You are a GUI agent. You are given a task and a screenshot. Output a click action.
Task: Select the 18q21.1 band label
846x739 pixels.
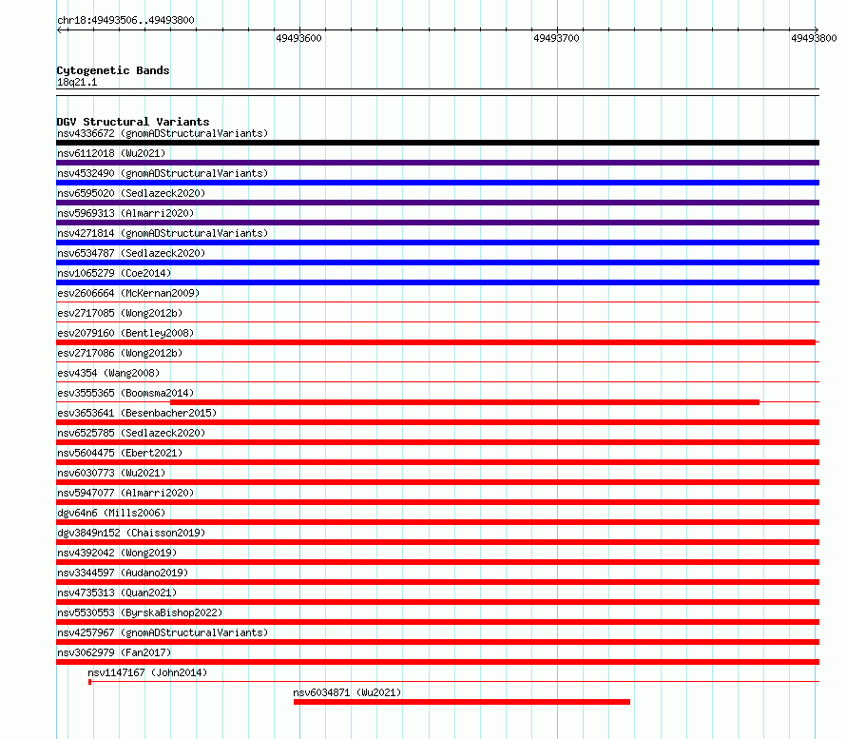(77, 82)
